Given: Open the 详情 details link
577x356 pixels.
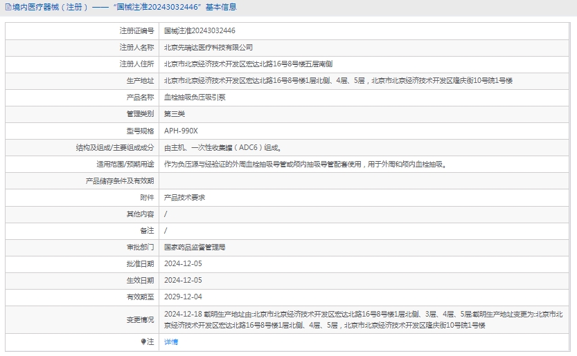Looking at the screenshot, I should click(170, 342).
